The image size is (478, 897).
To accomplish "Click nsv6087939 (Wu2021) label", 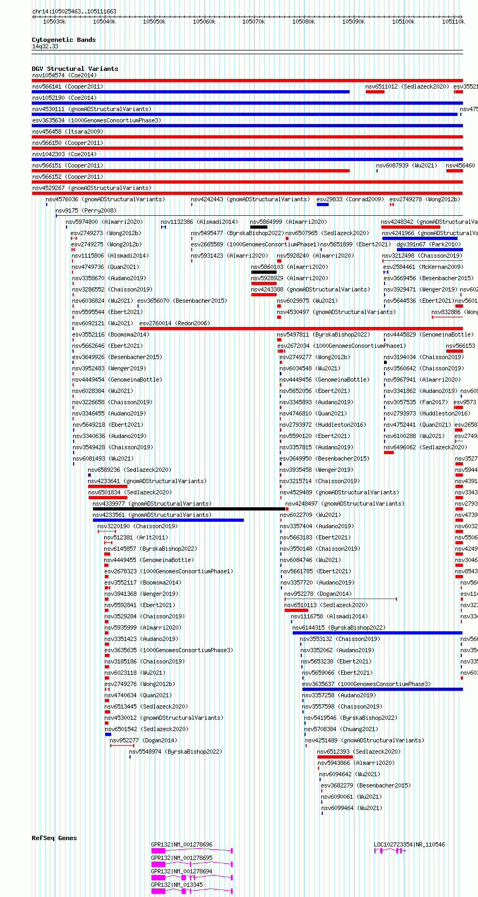I will click(x=407, y=165).
